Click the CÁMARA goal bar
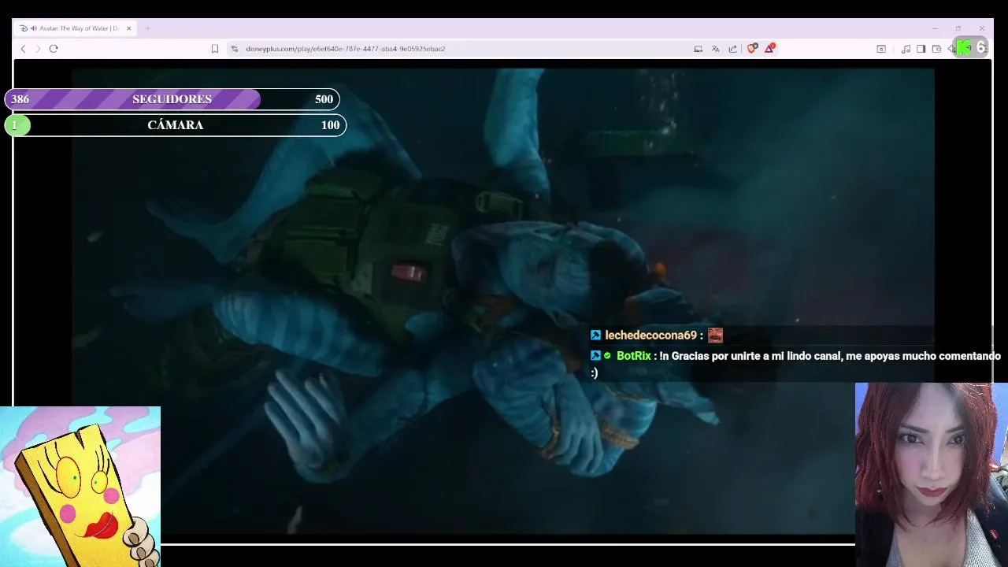 tap(175, 125)
